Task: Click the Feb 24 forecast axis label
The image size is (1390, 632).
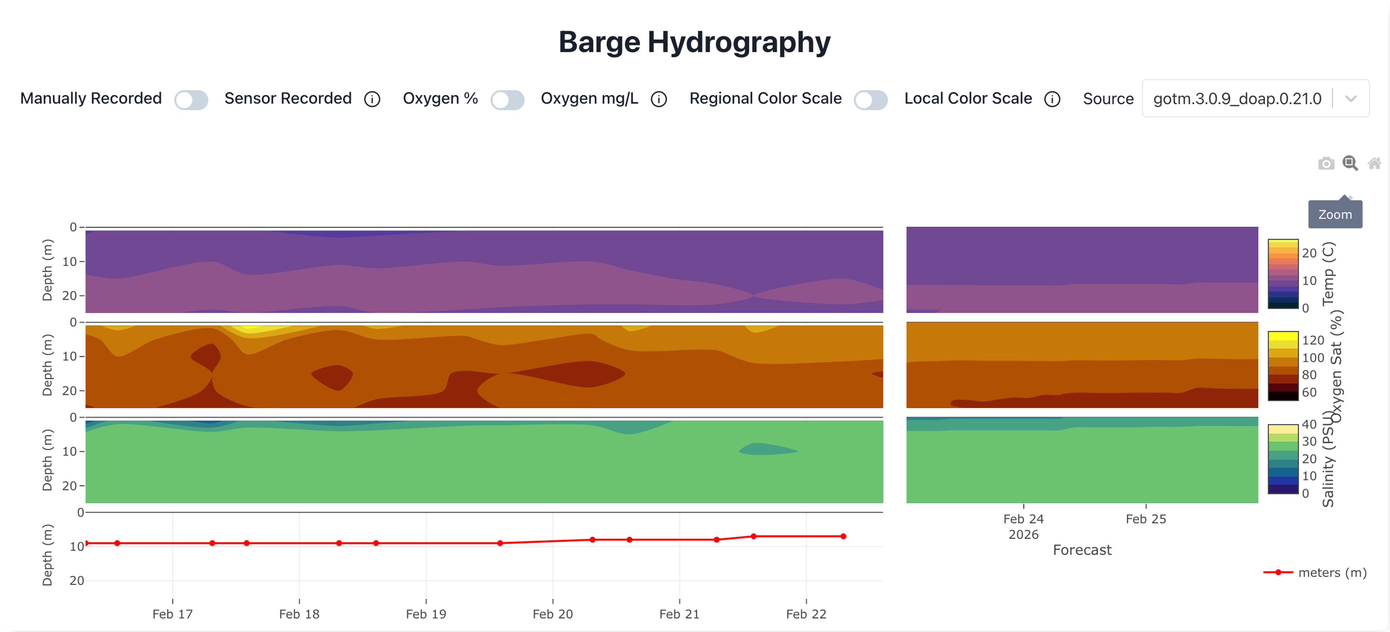Action: pyautogui.click(x=1024, y=519)
